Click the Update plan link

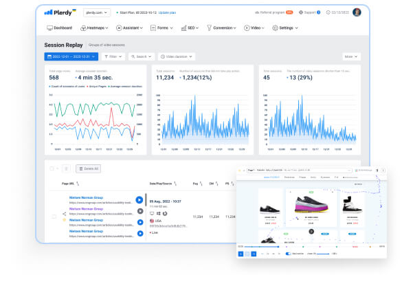click(167, 12)
